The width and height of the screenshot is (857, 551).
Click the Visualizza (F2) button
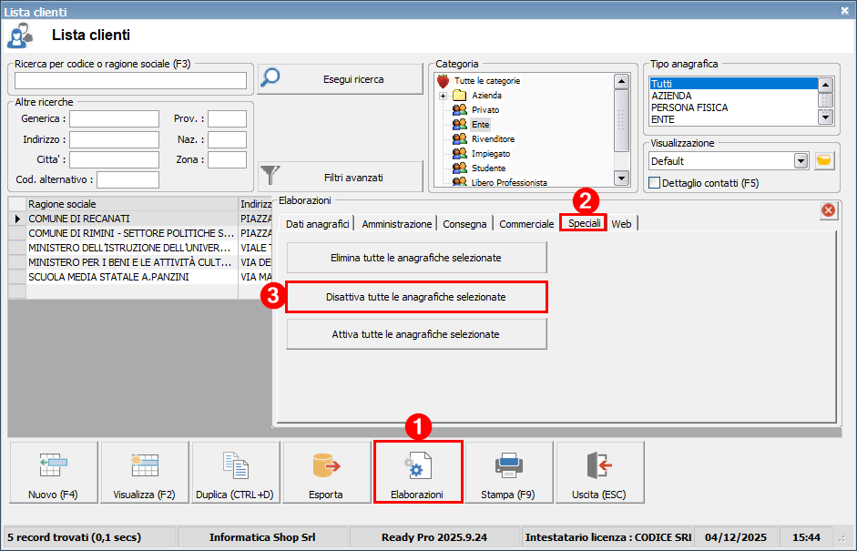point(144,473)
